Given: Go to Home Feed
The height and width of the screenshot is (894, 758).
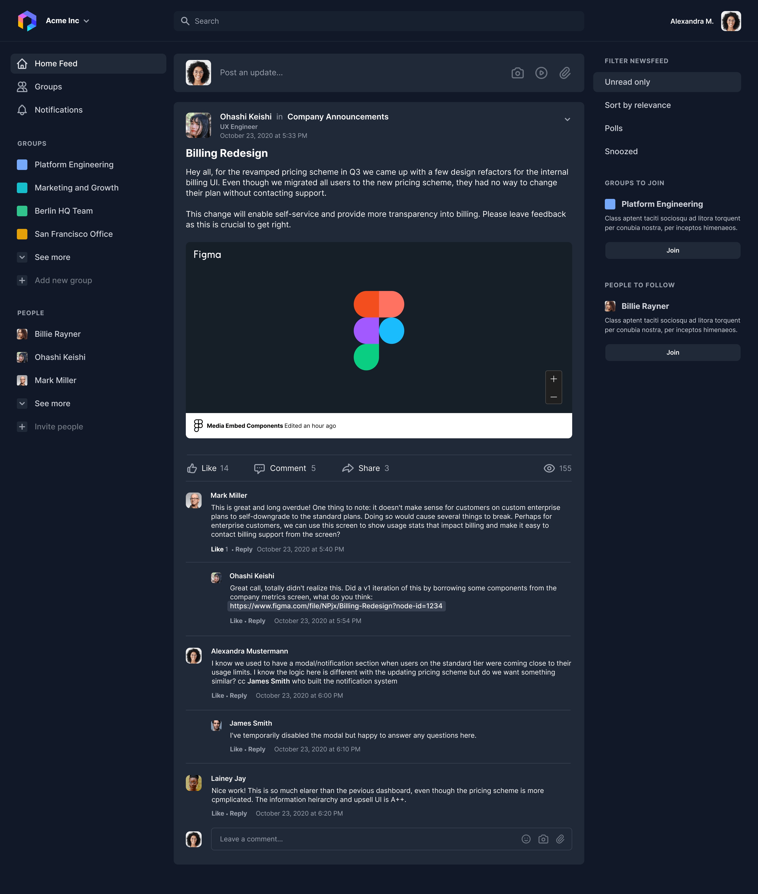Looking at the screenshot, I should coord(88,64).
